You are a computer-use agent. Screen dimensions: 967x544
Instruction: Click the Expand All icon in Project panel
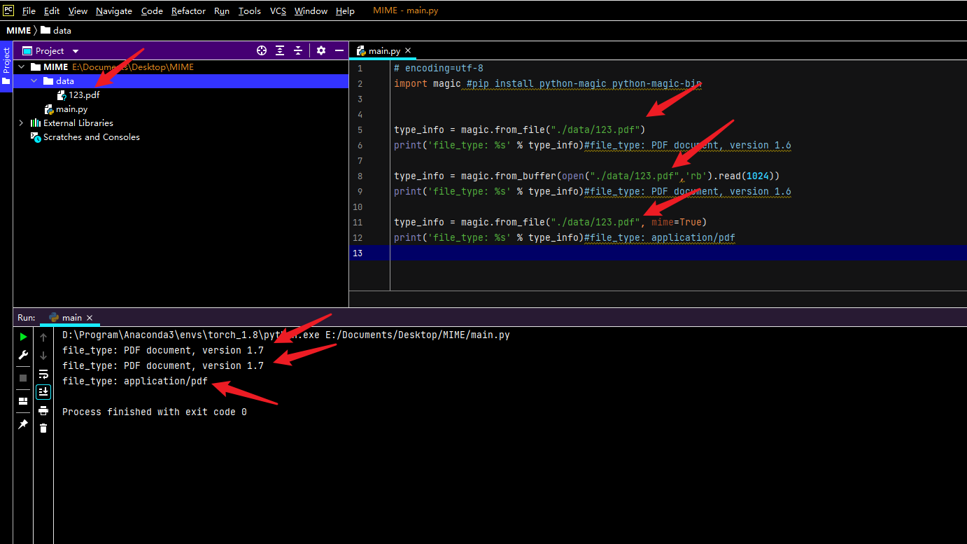pyautogui.click(x=280, y=50)
